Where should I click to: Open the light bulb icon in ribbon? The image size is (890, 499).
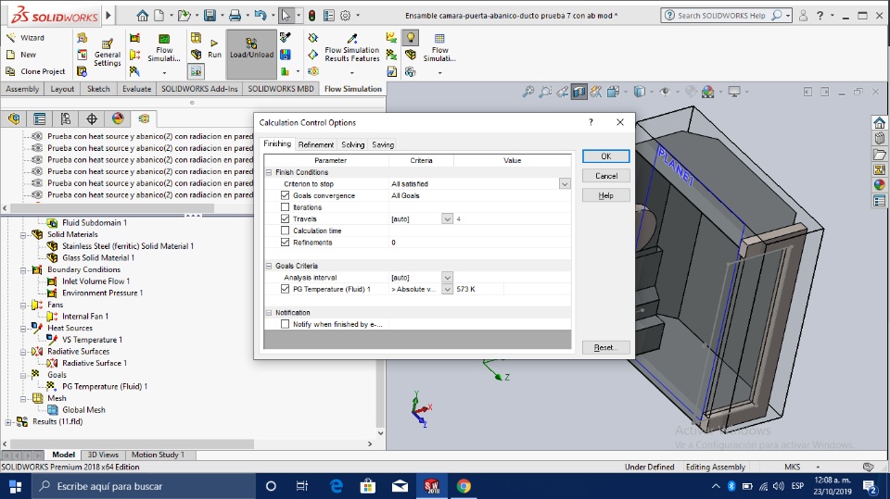(x=410, y=37)
